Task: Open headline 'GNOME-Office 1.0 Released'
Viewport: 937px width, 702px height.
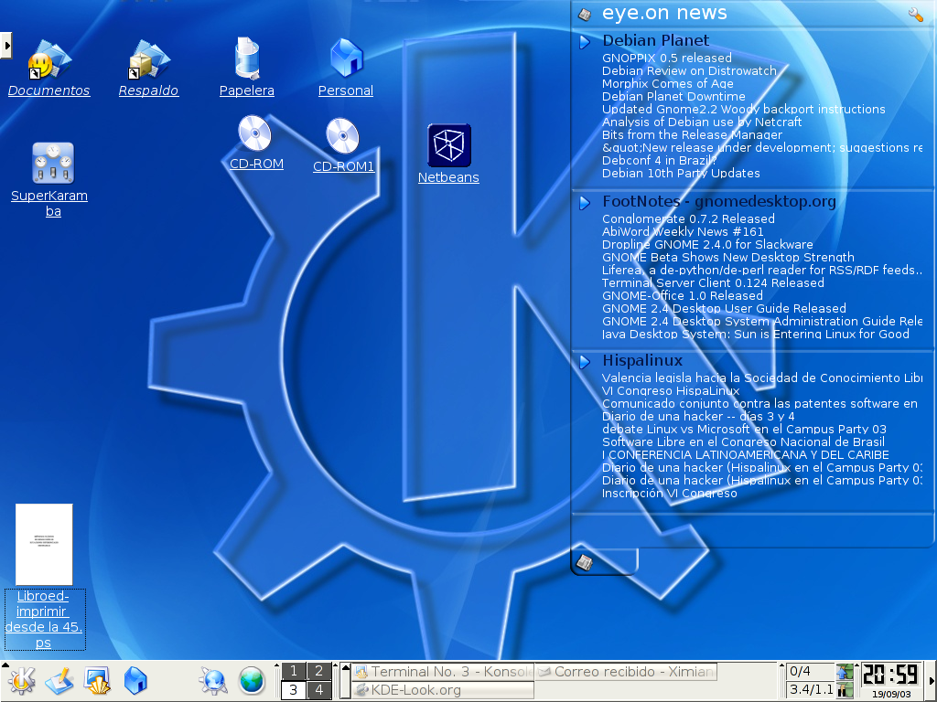Action: [x=683, y=295]
